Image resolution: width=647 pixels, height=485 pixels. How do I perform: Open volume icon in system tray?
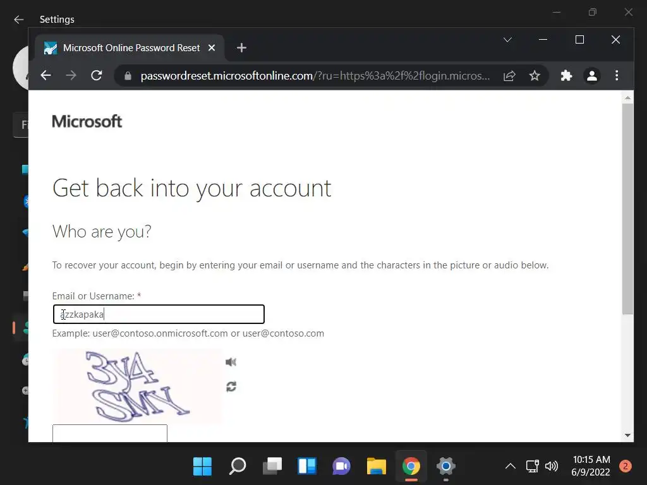click(x=551, y=467)
